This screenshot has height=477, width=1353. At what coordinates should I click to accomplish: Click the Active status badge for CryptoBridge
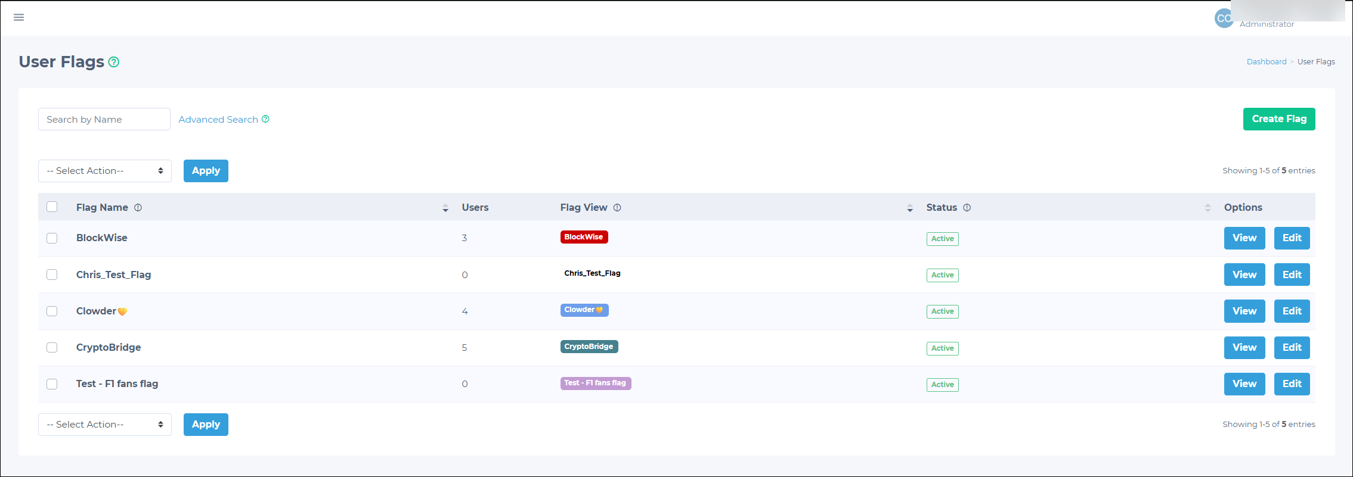942,348
